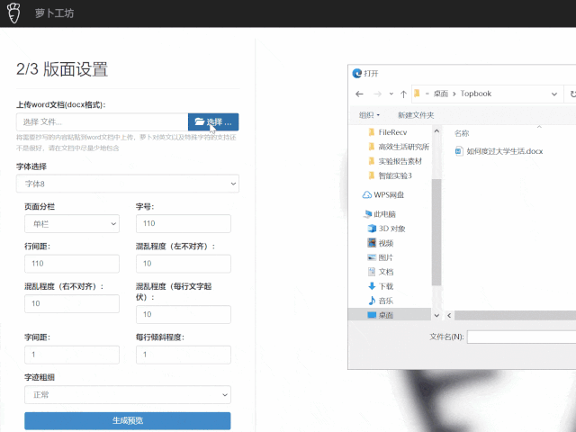The height and width of the screenshot is (432, 576).
Task: Open 萝卜工坊 home link
Action: point(54,13)
